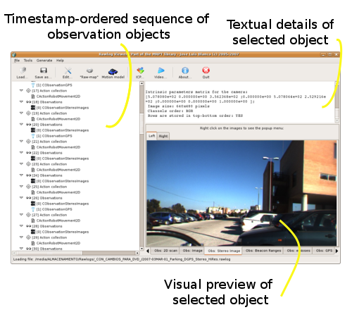Click the stereo camera icon under [18] Observations
The width and height of the screenshot is (352, 317).
point(33,108)
